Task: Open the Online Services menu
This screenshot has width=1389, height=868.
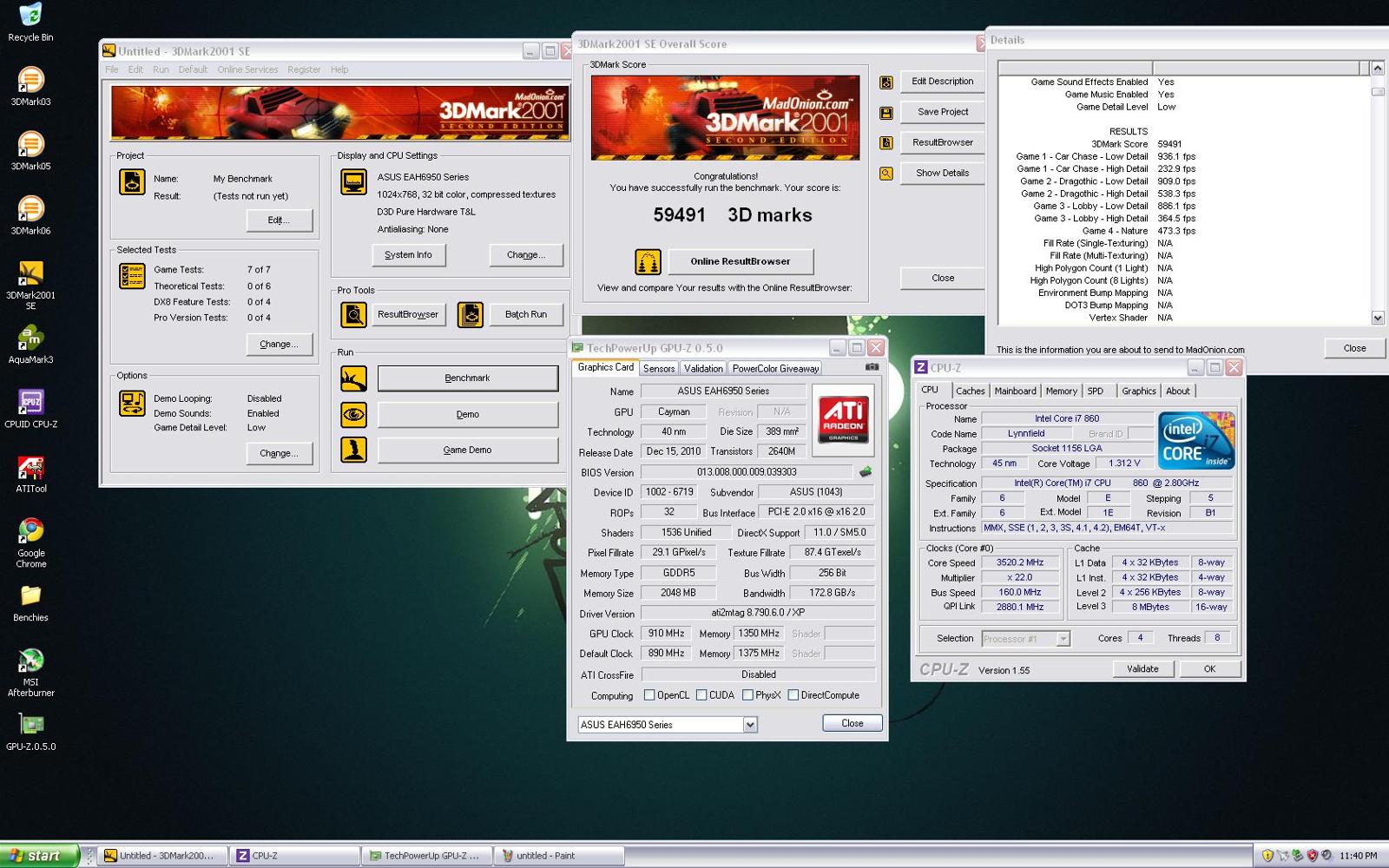Action: click(x=247, y=69)
